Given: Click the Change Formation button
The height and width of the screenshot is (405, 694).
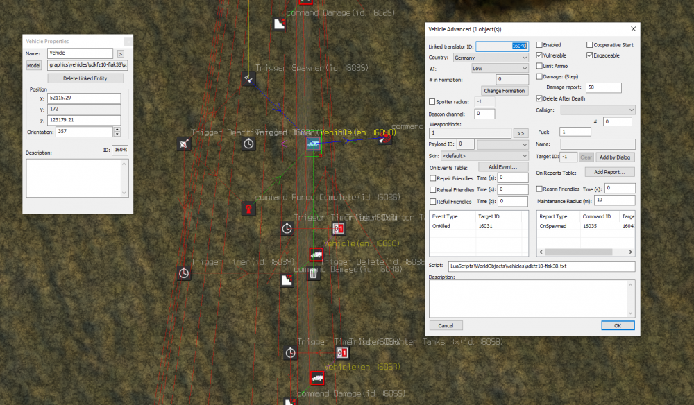Looking at the screenshot, I should (504, 91).
